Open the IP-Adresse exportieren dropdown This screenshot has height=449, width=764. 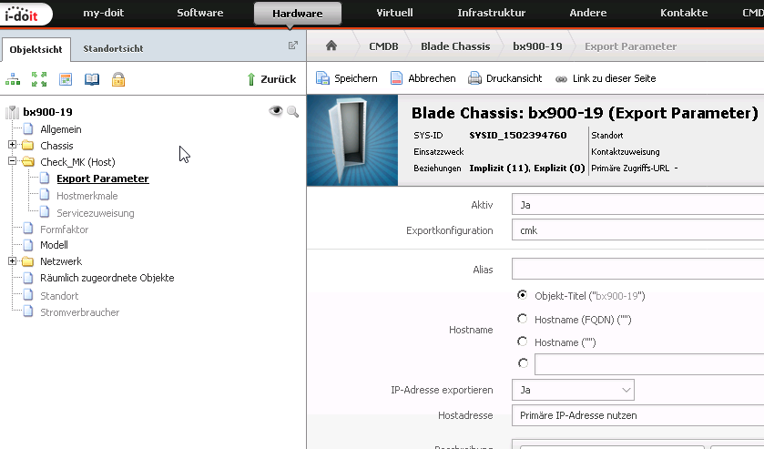click(x=573, y=390)
